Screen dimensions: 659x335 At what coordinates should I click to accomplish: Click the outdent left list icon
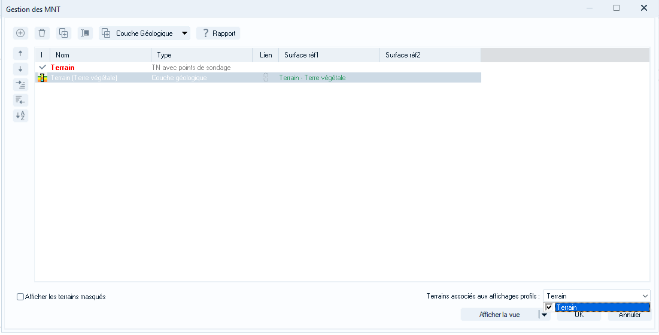coord(20,100)
